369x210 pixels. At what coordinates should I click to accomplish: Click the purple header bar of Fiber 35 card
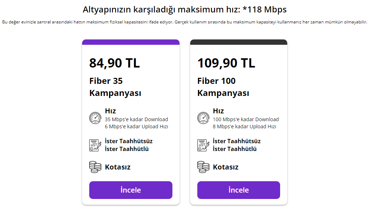tap(130, 42)
